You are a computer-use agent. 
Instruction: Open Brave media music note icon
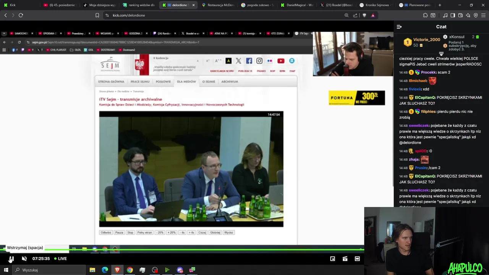coord(445,15)
